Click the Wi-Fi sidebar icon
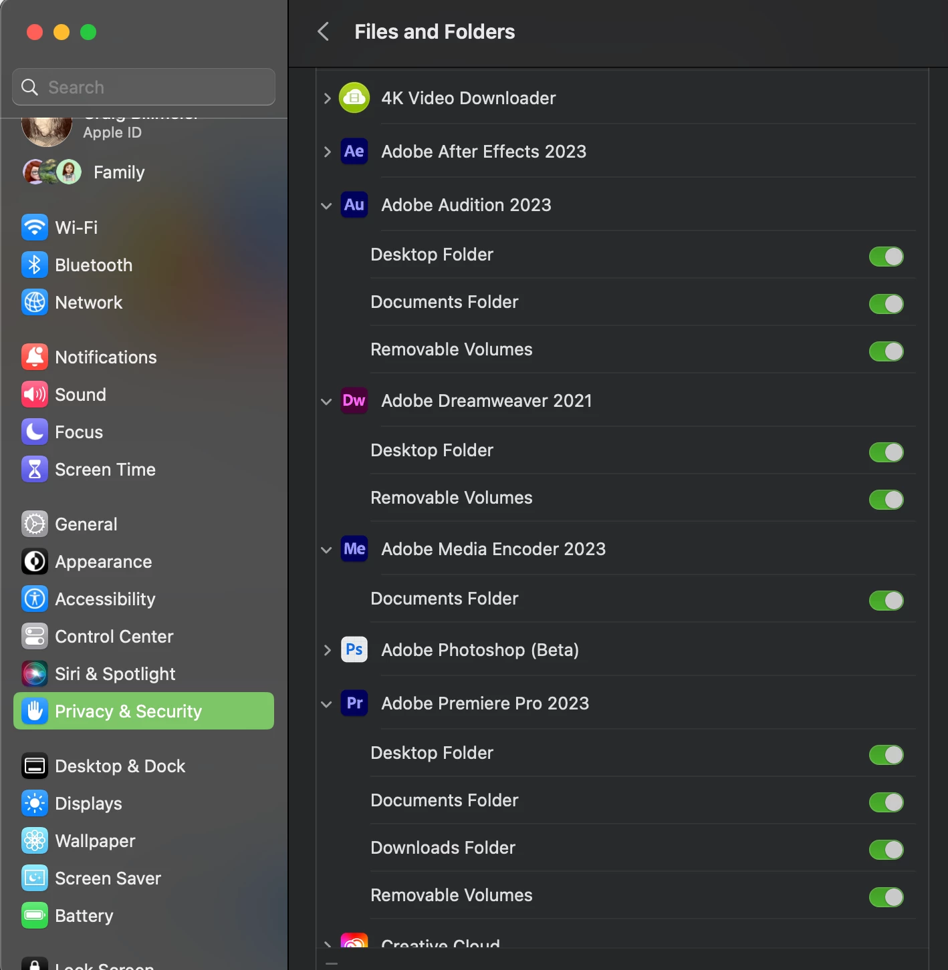 35,227
